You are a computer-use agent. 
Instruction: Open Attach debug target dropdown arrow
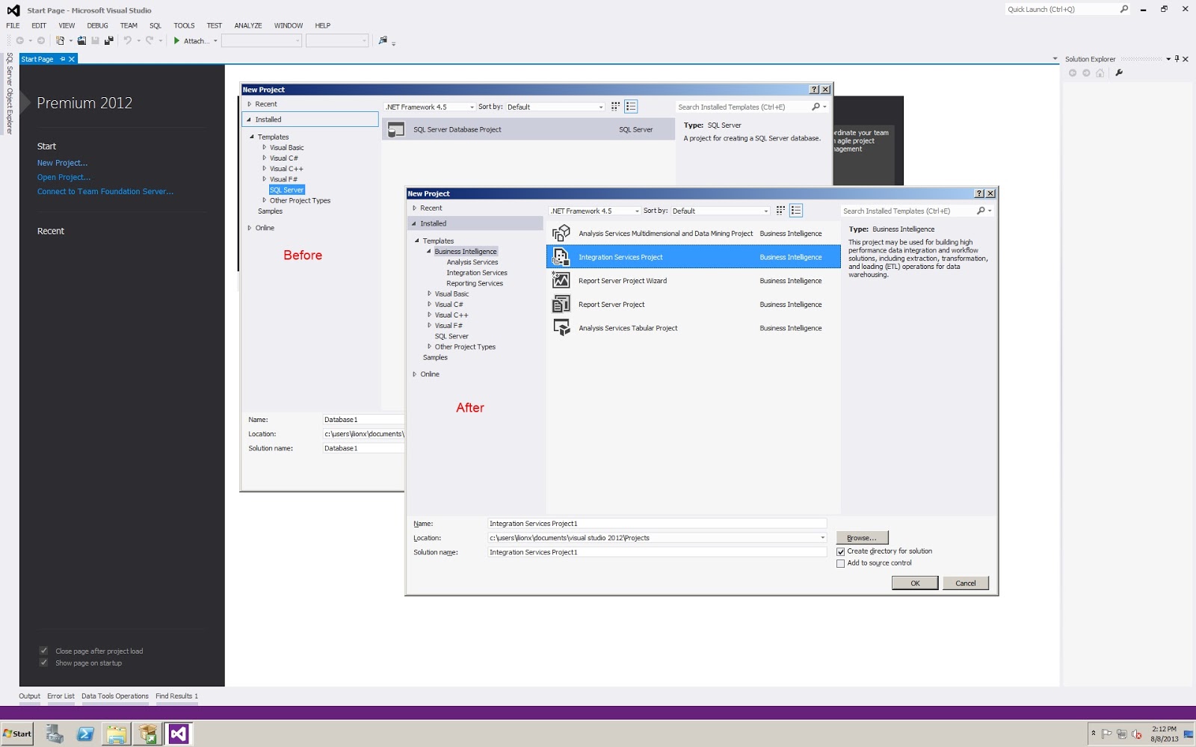pos(215,41)
